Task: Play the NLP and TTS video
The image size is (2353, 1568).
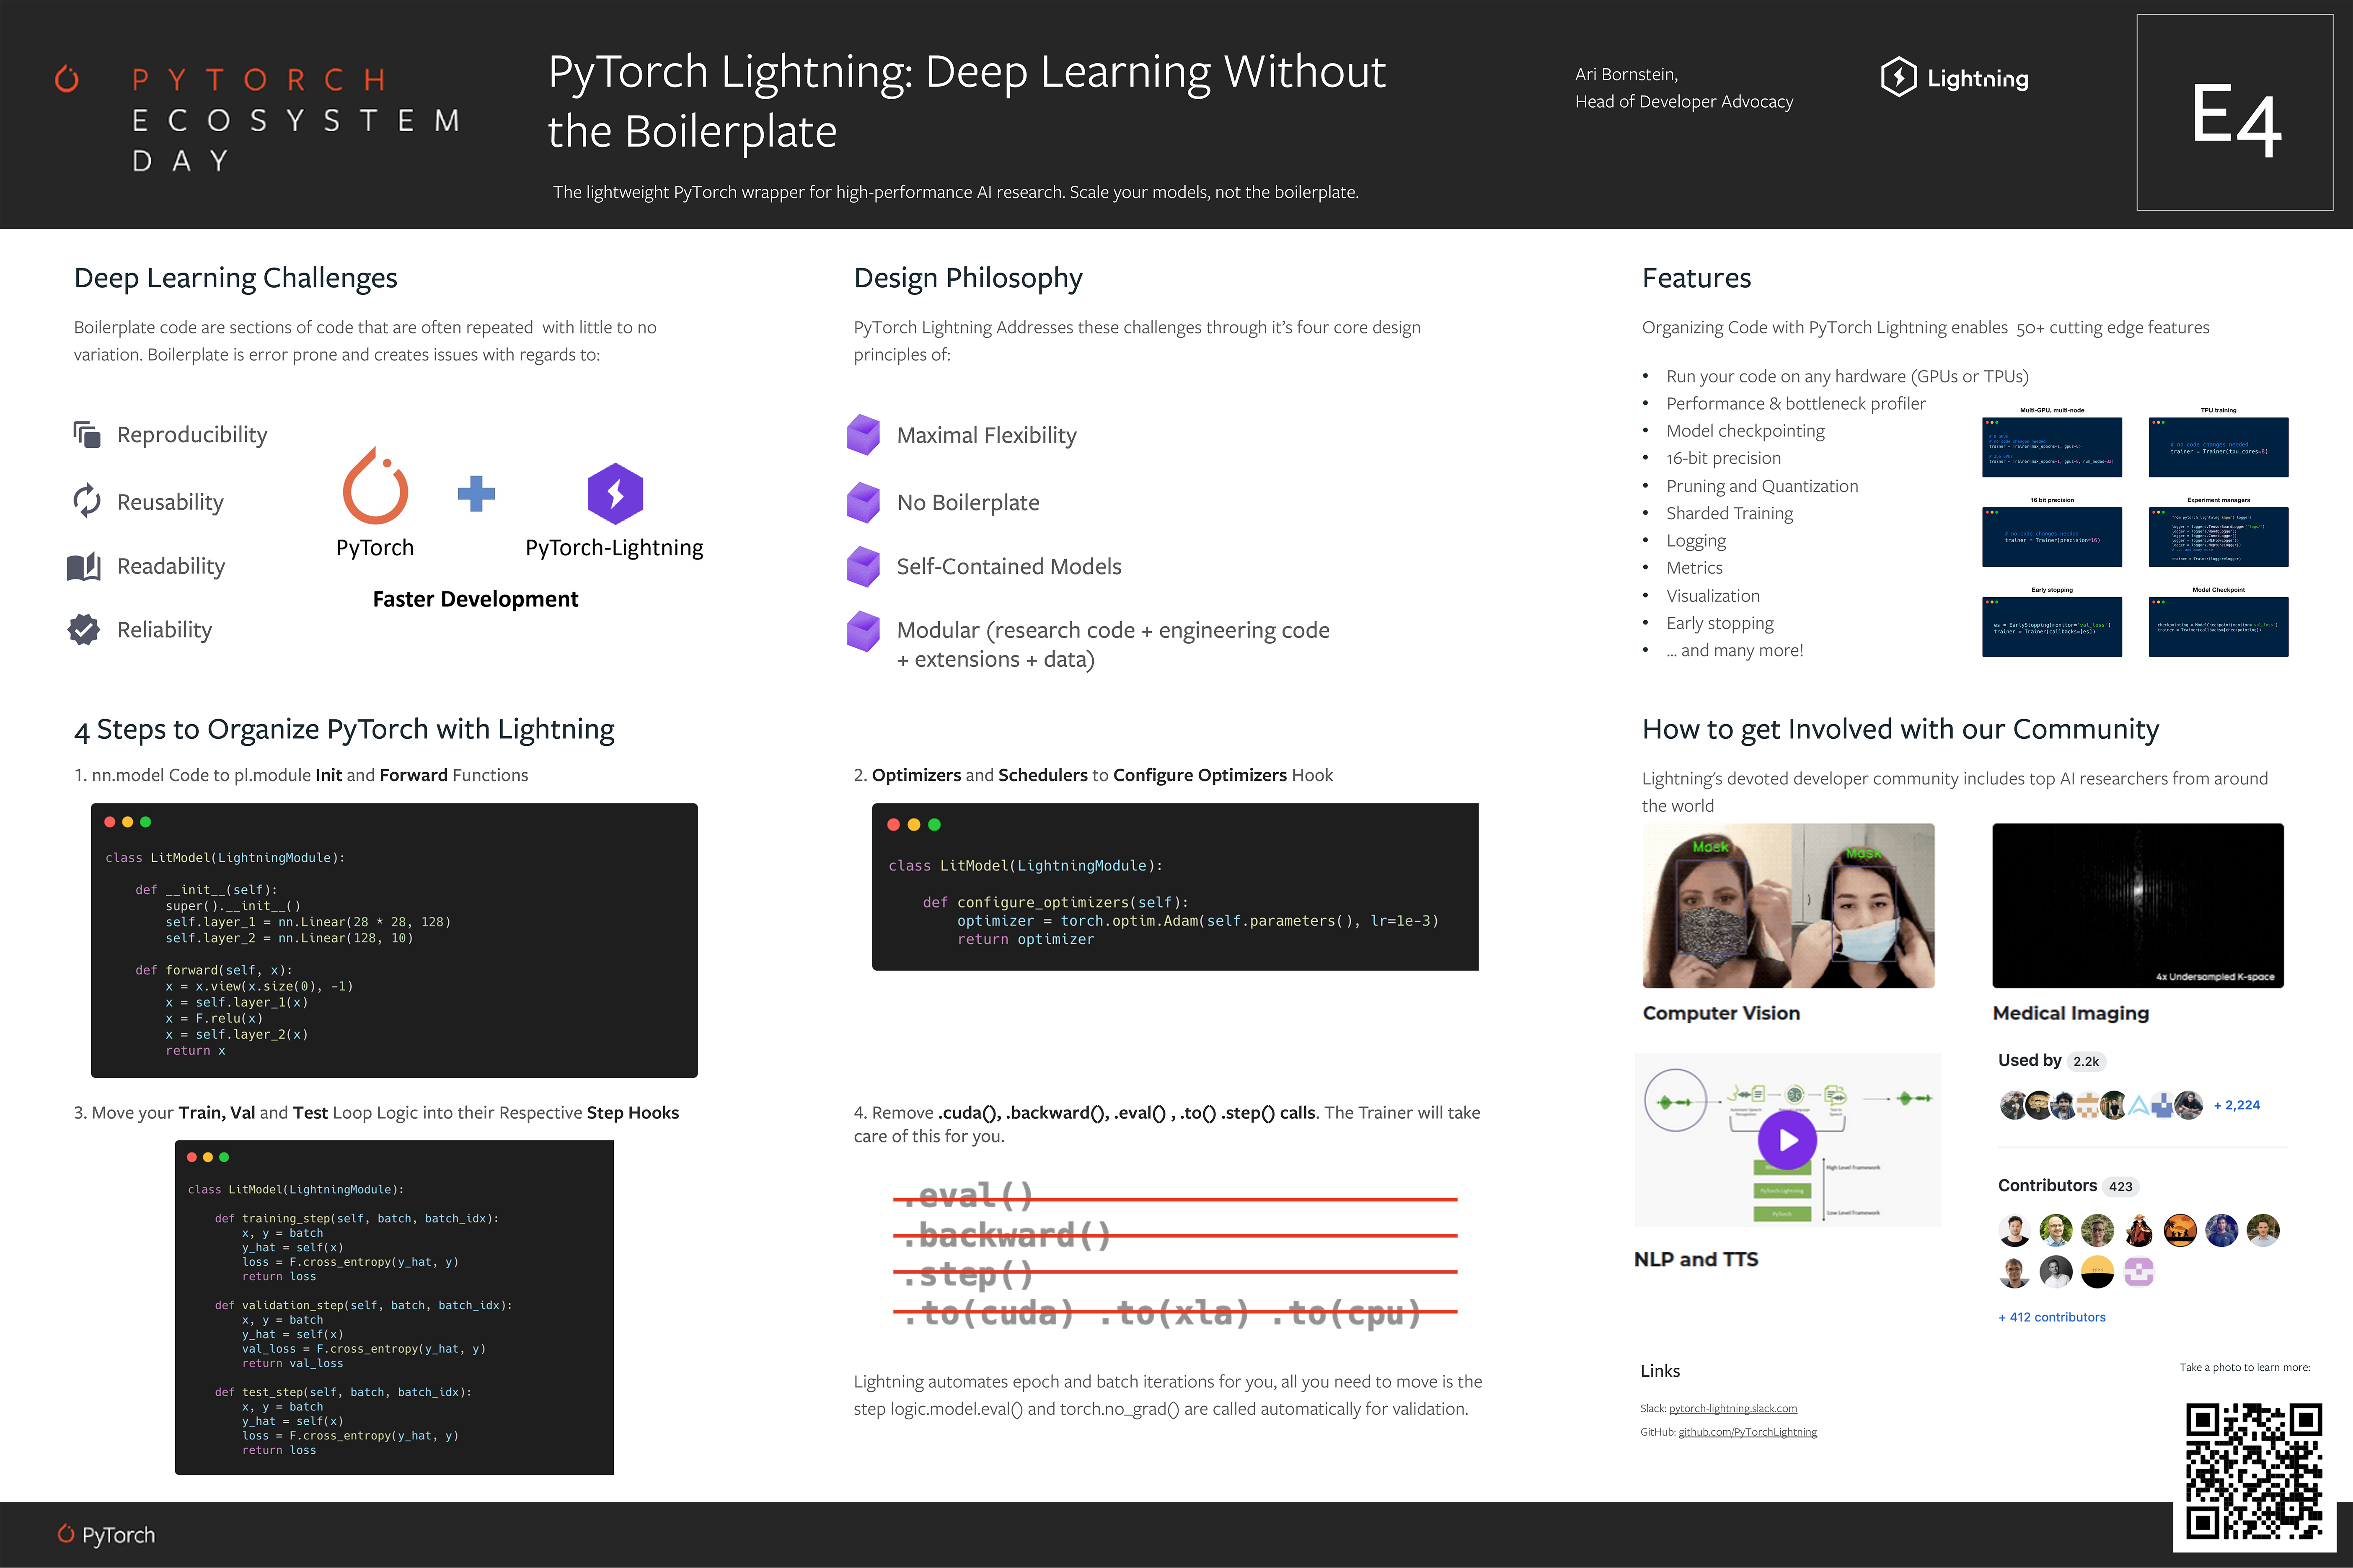Action: pyautogui.click(x=1787, y=1140)
